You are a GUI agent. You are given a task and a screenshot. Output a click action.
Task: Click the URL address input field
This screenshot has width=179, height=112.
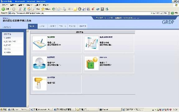pyautogui.click(x=88, y=13)
